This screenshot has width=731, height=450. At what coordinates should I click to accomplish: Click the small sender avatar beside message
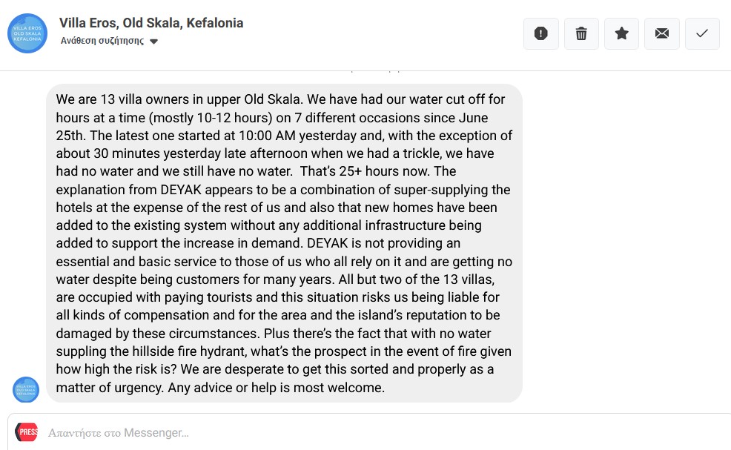26,389
